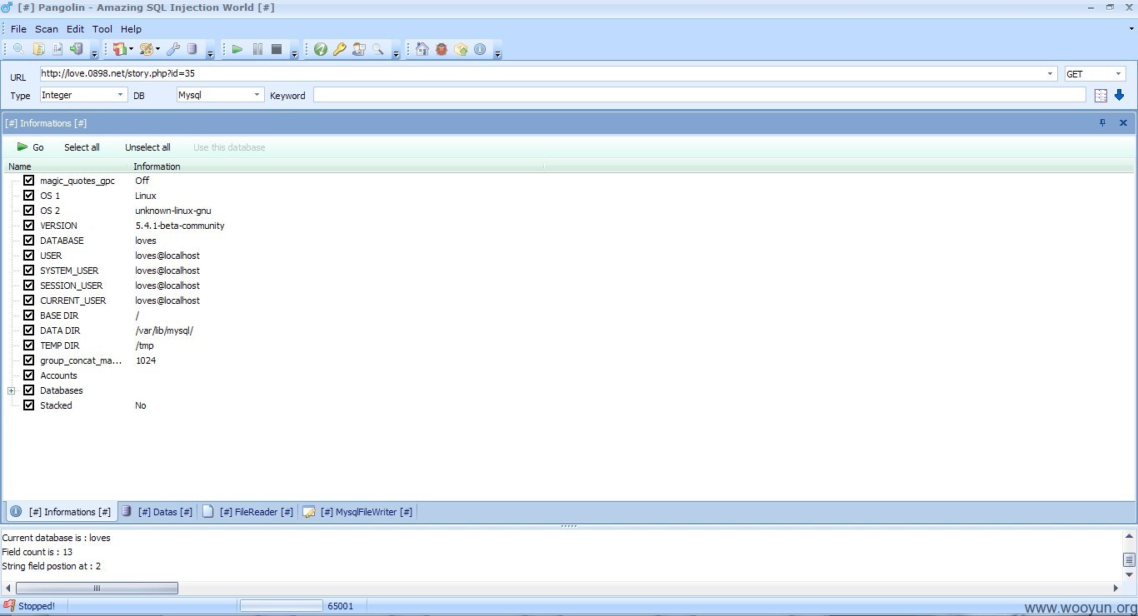
Task: Click the blue down arrow beside Keyword
Action: pos(1120,95)
